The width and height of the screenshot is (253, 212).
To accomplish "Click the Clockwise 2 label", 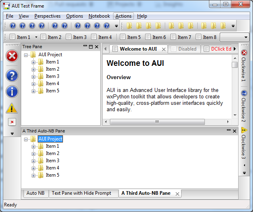I will (244, 110).
